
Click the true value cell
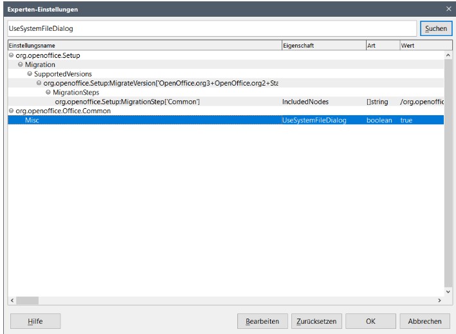point(406,120)
